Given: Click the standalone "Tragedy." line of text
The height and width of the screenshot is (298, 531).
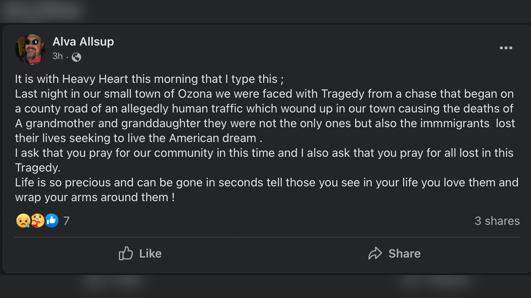Looking at the screenshot, I should tap(38, 168).
